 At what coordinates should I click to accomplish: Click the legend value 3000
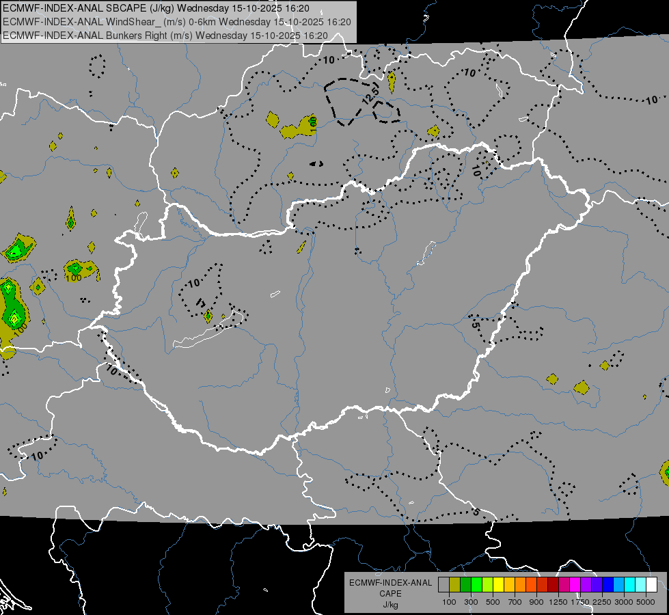click(x=624, y=602)
